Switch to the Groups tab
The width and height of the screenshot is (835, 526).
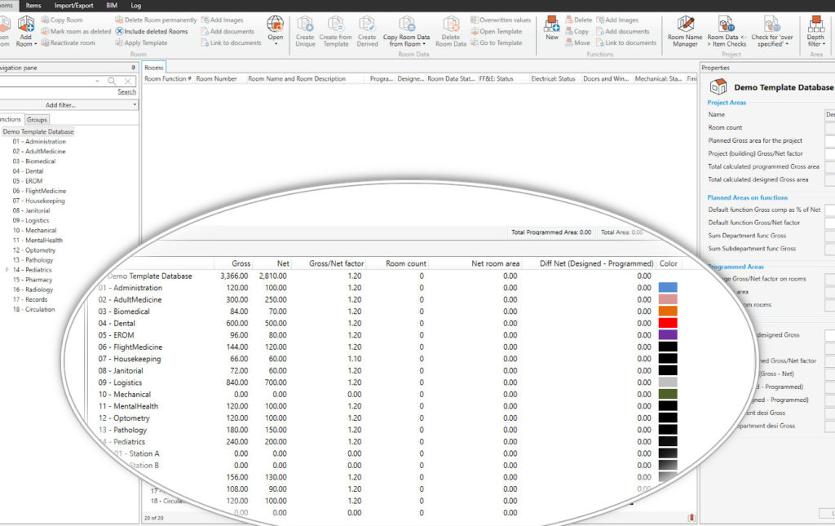pos(37,119)
